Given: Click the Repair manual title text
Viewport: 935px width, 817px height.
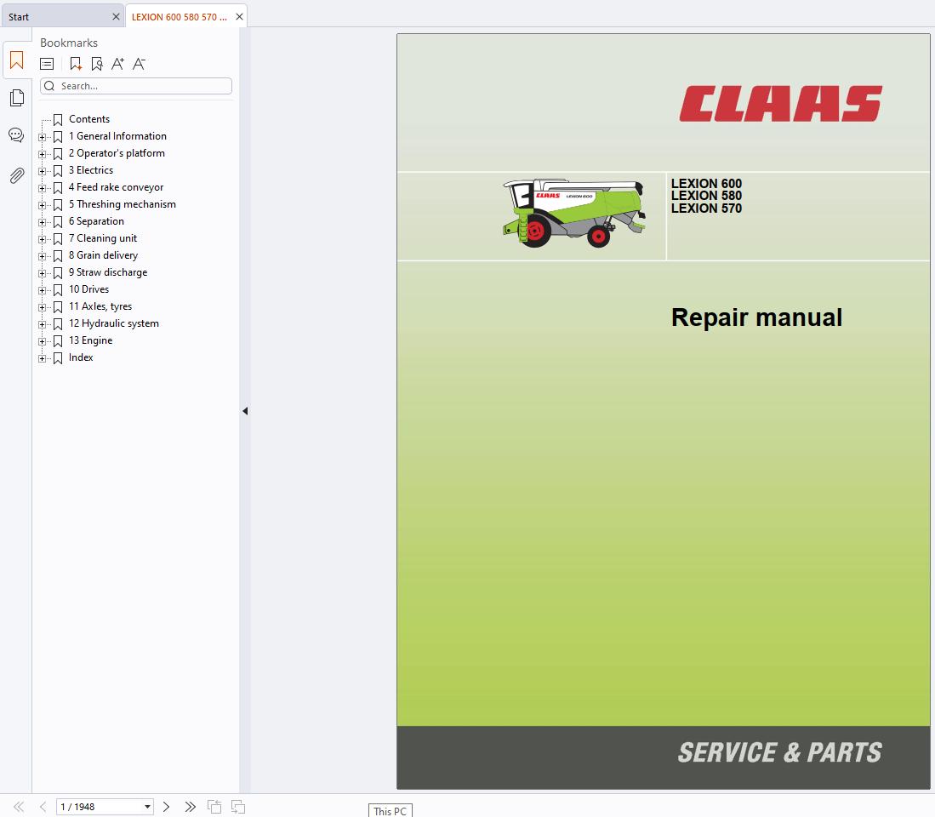Looking at the screenshot, I should pyautogui.click(x=756, y=317).
